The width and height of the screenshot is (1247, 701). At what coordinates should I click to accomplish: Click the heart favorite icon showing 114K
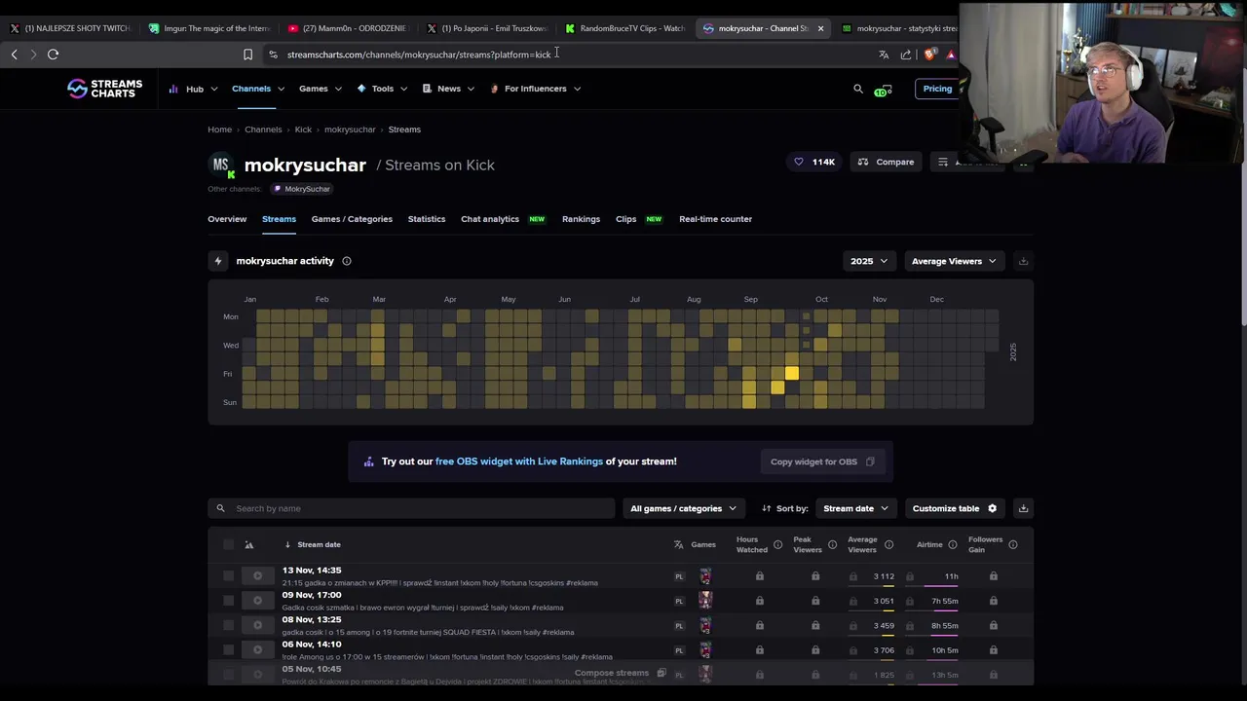pyautogui.click(x=799, y=162)
